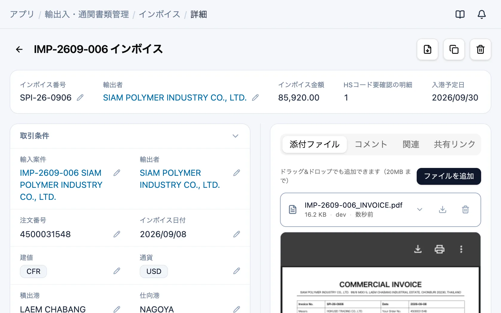Edit 仕向港 NAGOYA pencil icon

(x=237, y=309)
